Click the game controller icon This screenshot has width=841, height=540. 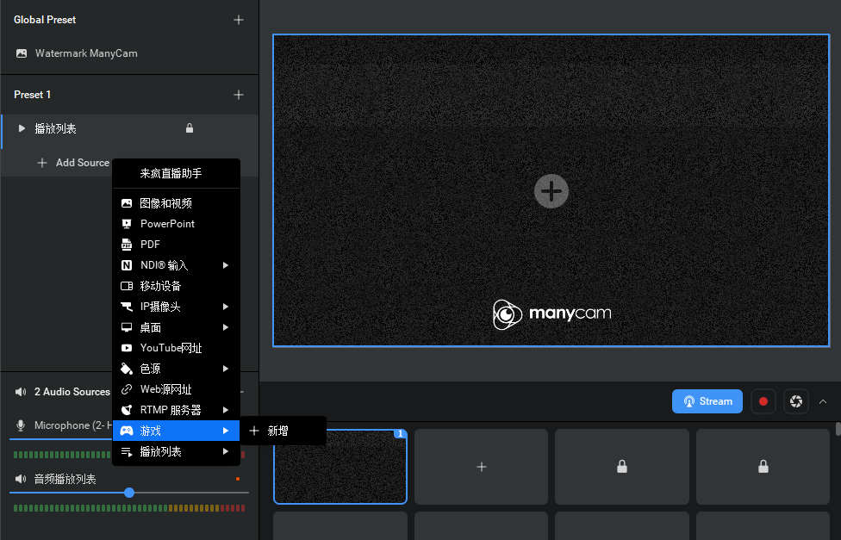tap(127, 431)
